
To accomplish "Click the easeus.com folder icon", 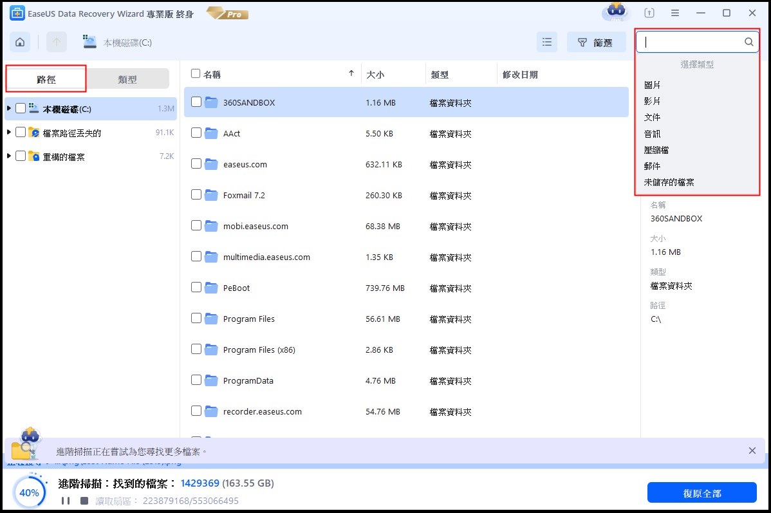I will [x=211, y=164].
